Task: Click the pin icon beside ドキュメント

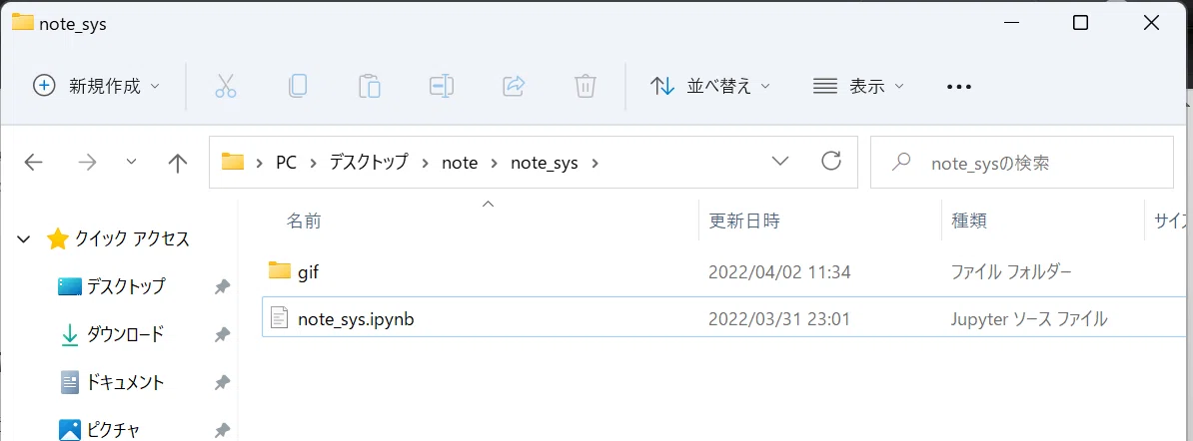Action: click(x=222, y=382)
